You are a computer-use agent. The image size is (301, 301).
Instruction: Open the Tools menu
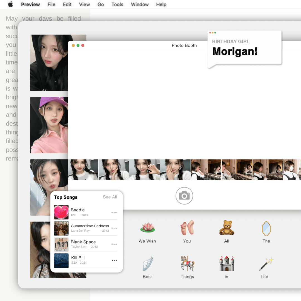(117, 4)
